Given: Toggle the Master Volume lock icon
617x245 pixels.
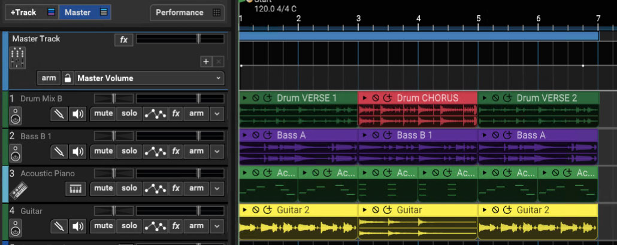Looking at the screenshot, I should [68, 78].
